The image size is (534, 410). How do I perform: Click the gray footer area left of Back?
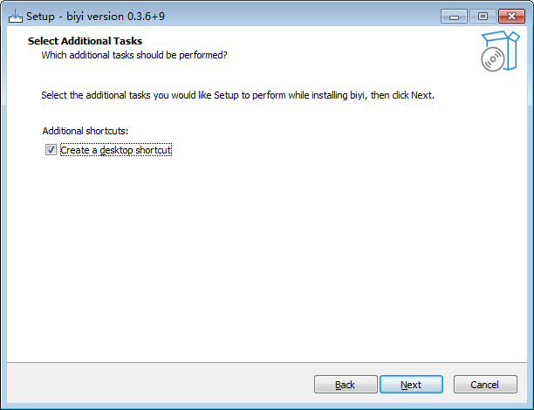click(x=157, y=385)
